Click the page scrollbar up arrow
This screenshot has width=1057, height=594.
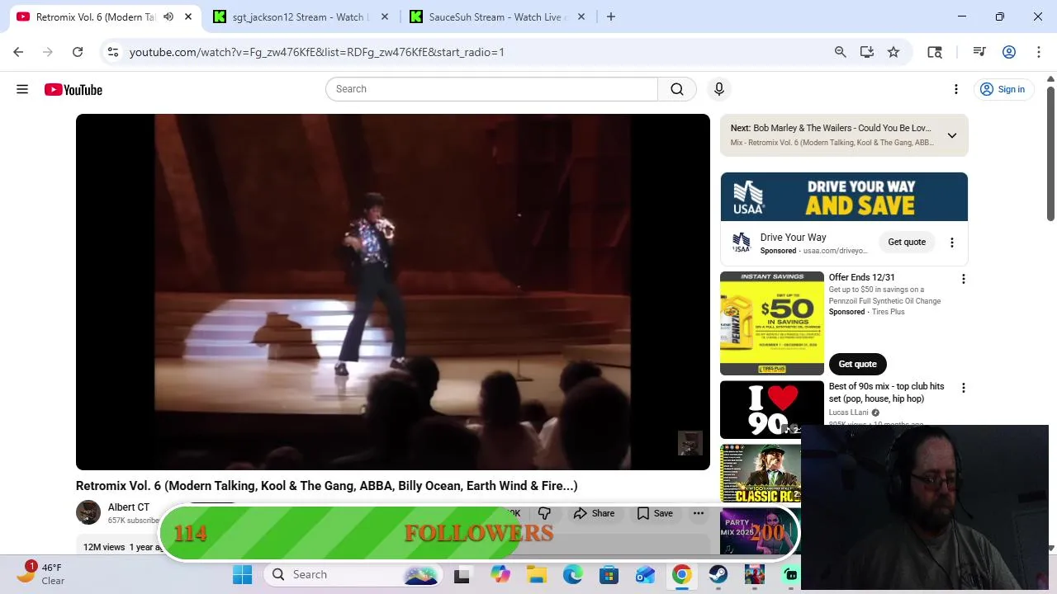tap(1050, 79)
